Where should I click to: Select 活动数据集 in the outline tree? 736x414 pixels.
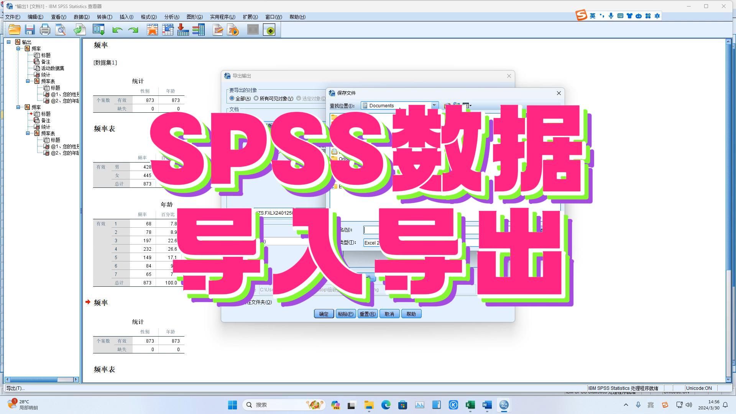[x=53, y=68]
